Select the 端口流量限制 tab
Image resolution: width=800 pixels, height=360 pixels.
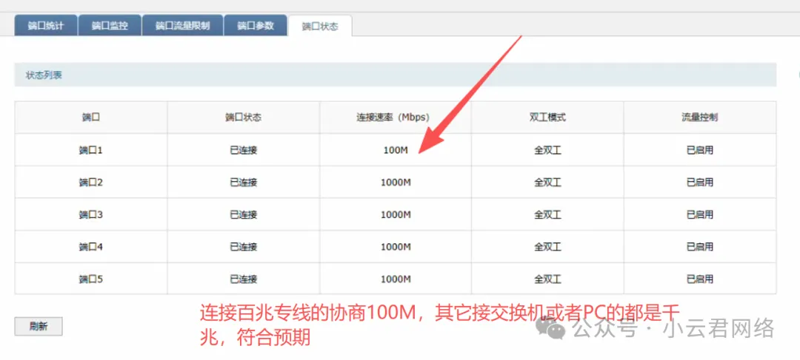click(181, 26)
